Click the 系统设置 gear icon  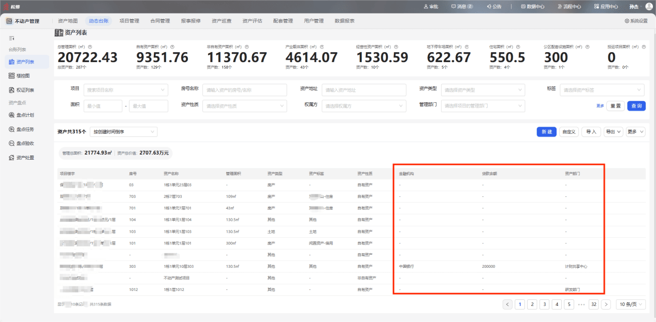click(x=627, y=21)
